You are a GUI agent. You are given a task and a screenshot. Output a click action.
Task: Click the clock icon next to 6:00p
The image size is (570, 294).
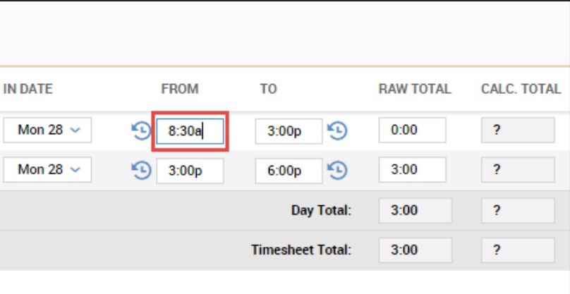coord(338,170)
